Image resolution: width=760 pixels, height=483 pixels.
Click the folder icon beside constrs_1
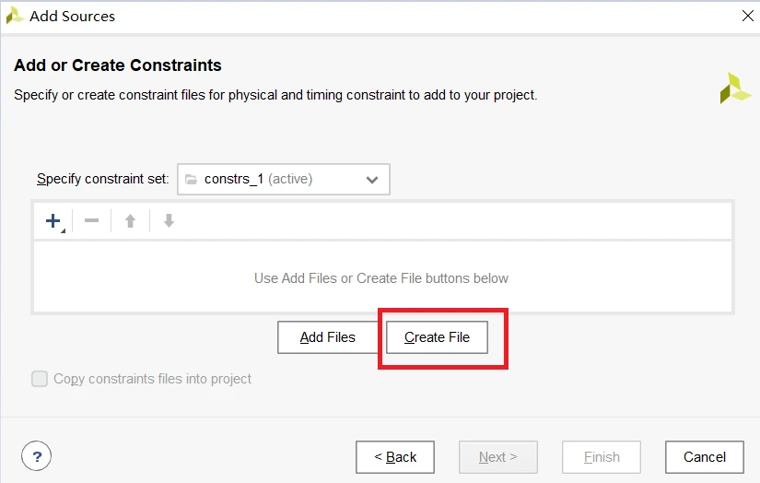[191, 180]
